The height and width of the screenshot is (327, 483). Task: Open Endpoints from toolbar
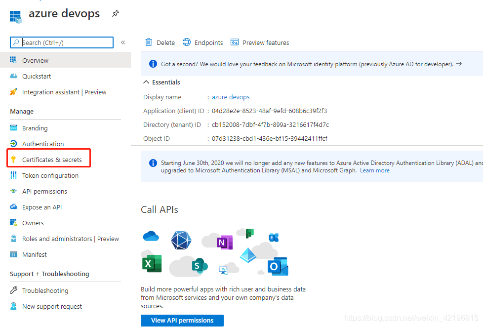[x=208, y=42]
